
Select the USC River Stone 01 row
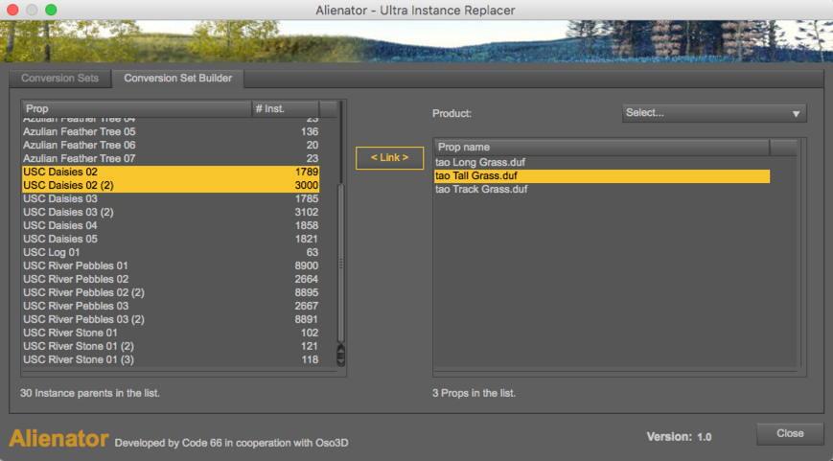click(x=171, y=333)
